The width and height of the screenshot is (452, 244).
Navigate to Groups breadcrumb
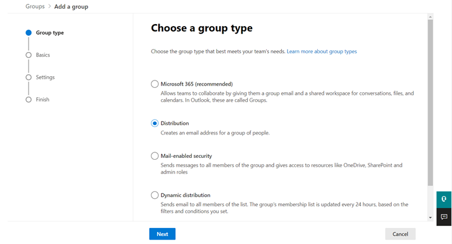pyautogui.click(x=35, y=6)
